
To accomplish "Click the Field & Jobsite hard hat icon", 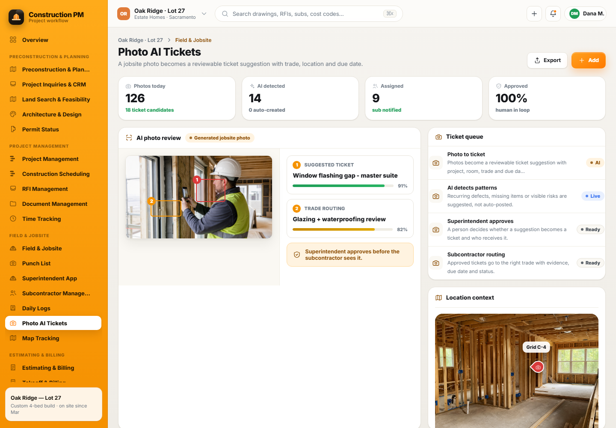I will coord(13,248).
